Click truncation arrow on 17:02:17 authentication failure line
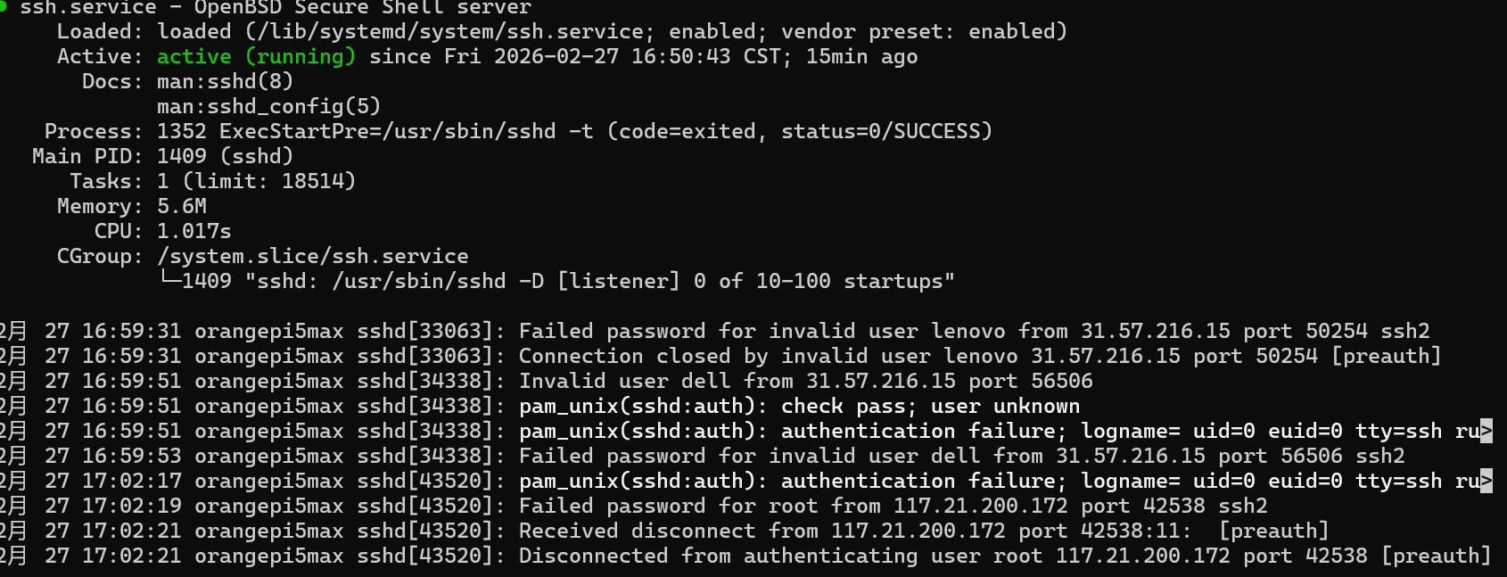1507x577 pixels. 1486,482
